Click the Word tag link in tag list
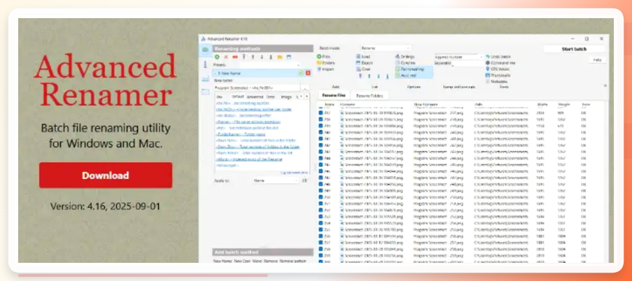 (x=248, y=159)
